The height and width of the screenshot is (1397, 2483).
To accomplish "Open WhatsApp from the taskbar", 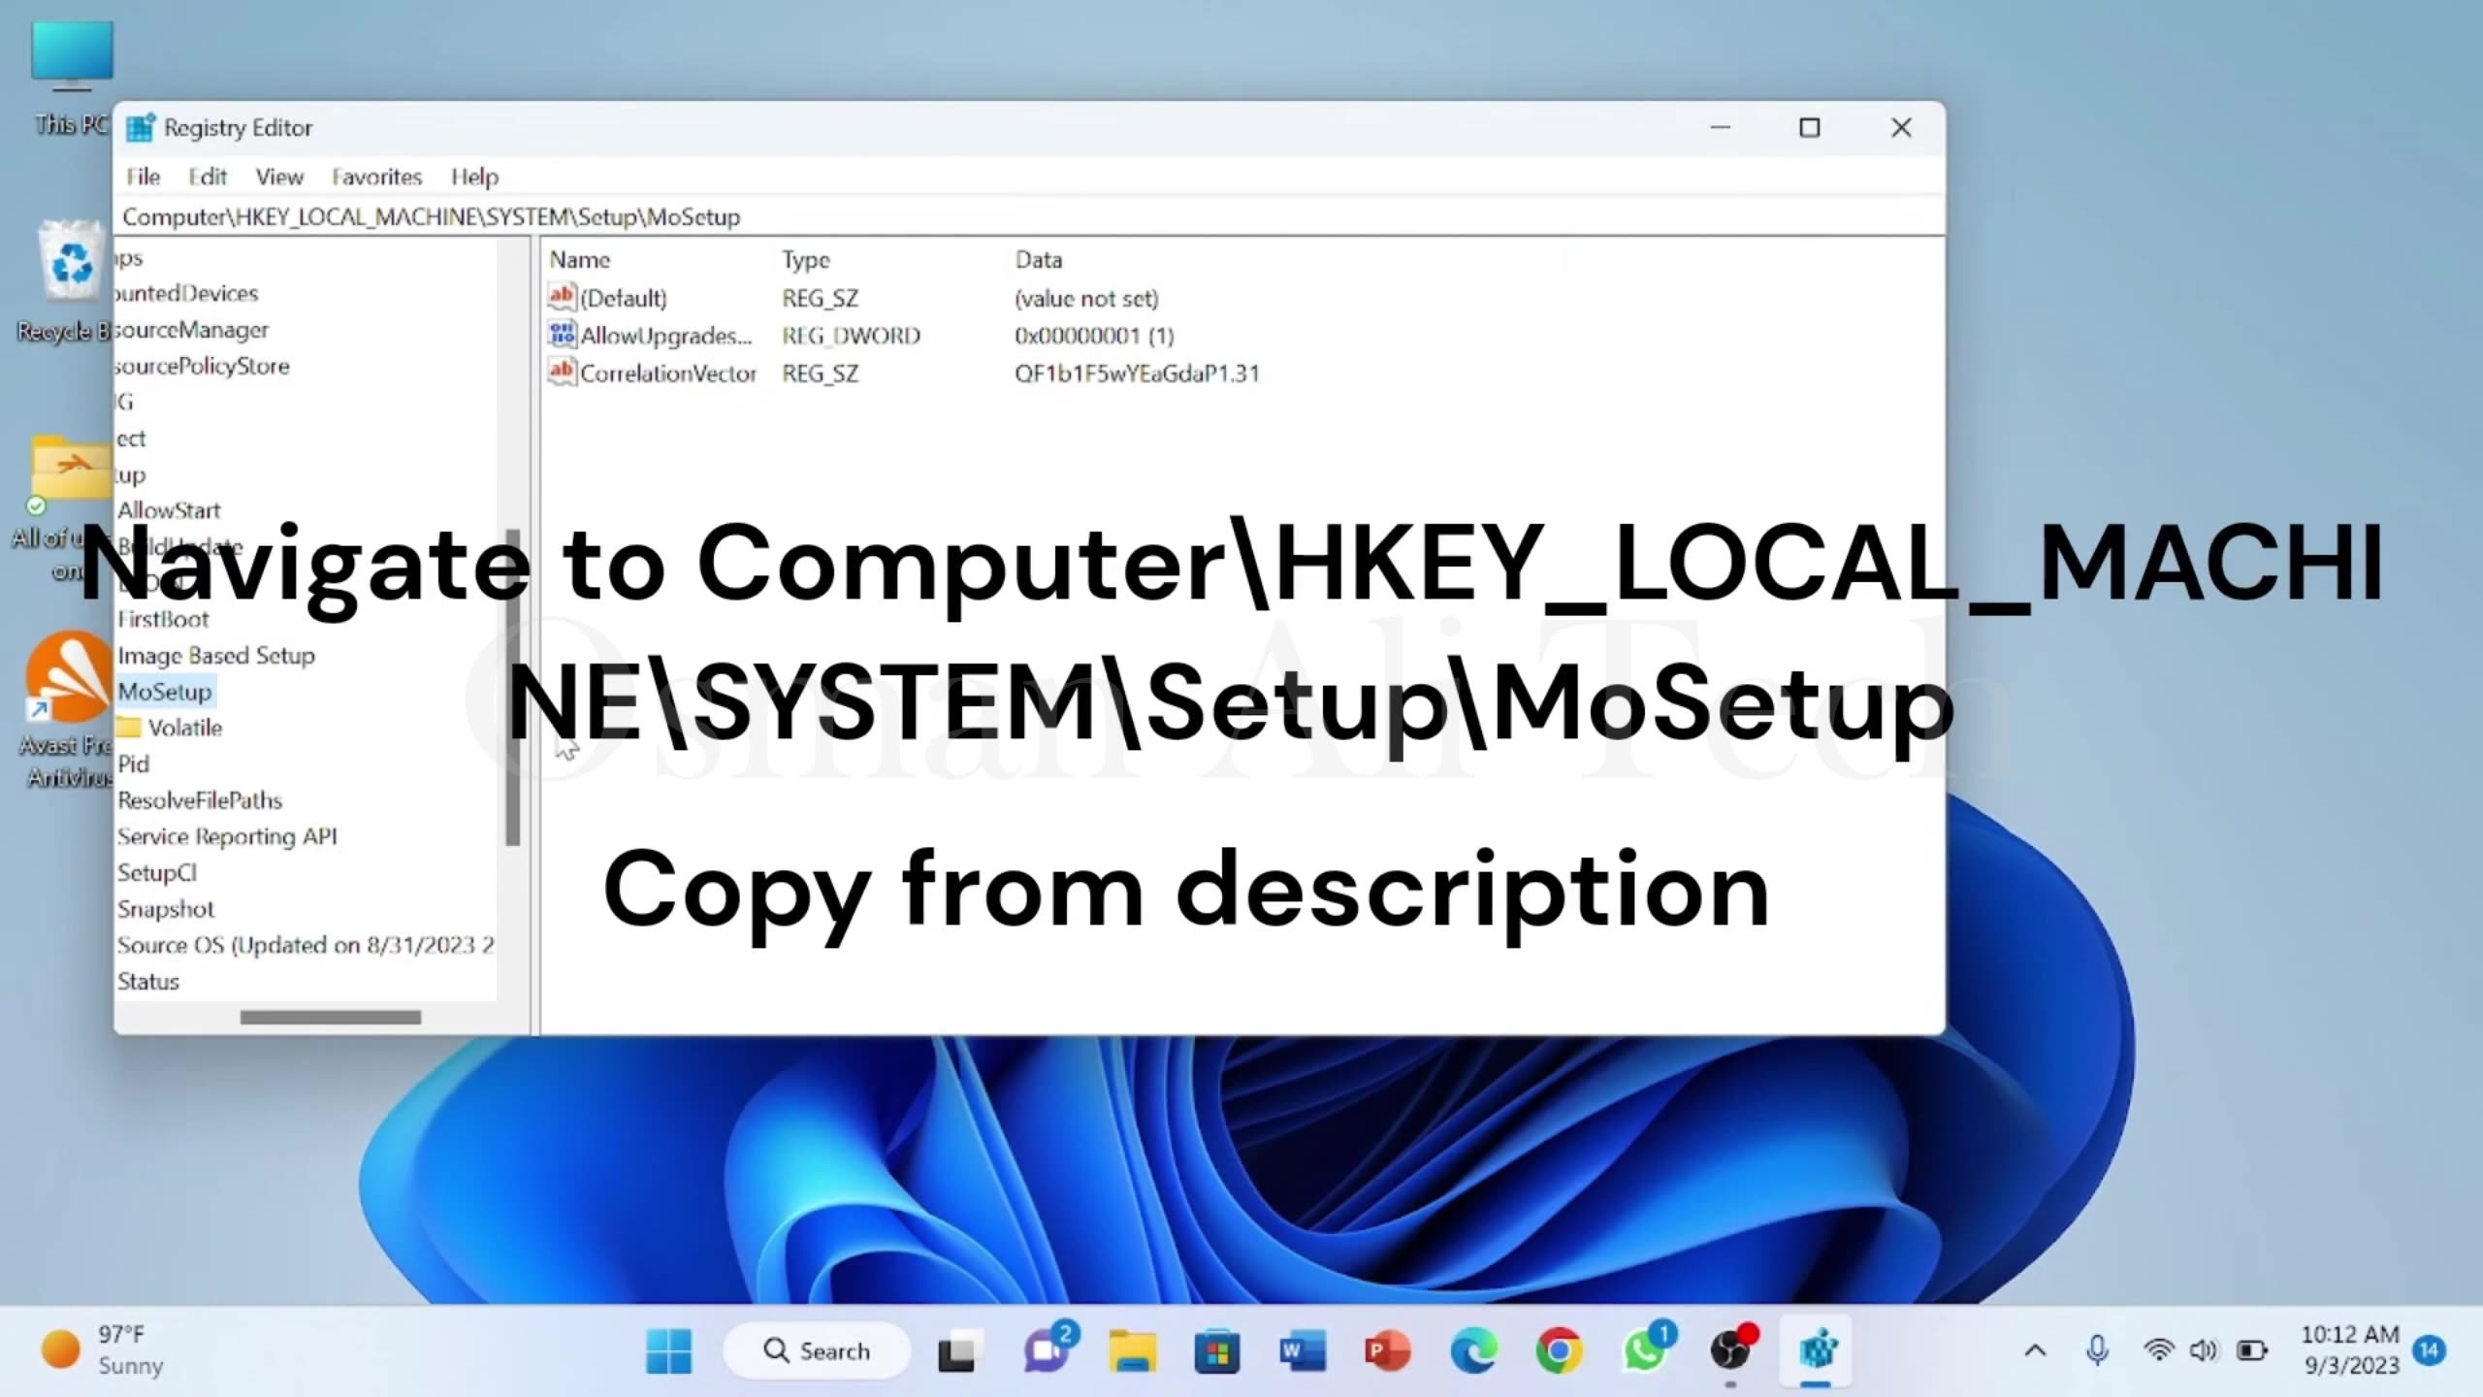I will tap(1646, 1350).
